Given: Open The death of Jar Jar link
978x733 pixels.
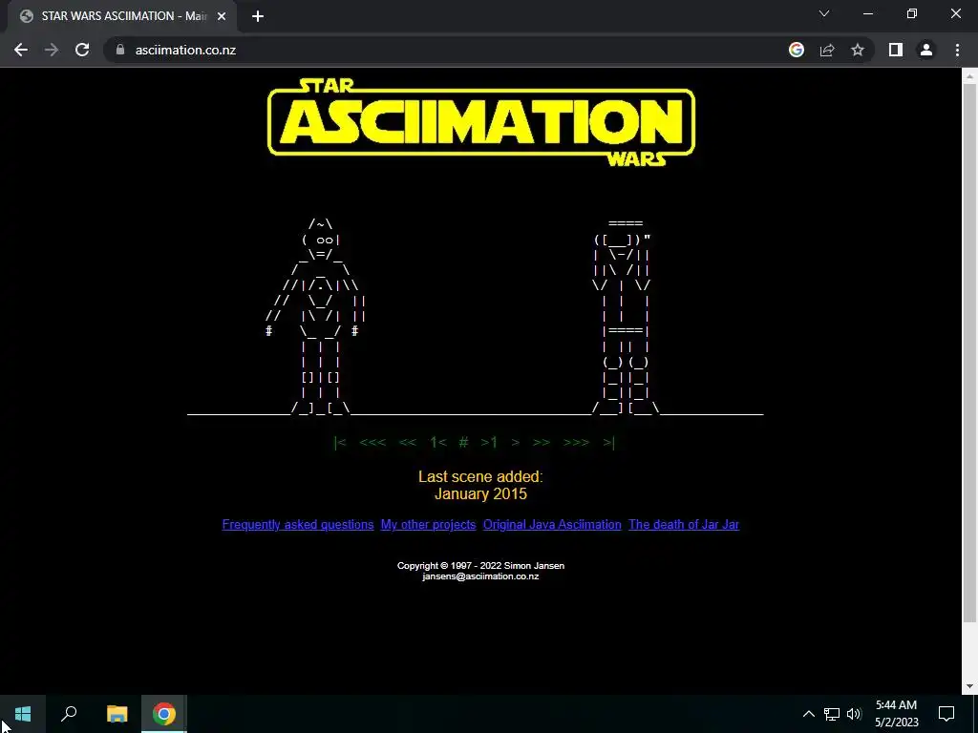Looking at the screenshot, I should click(684, 525).
